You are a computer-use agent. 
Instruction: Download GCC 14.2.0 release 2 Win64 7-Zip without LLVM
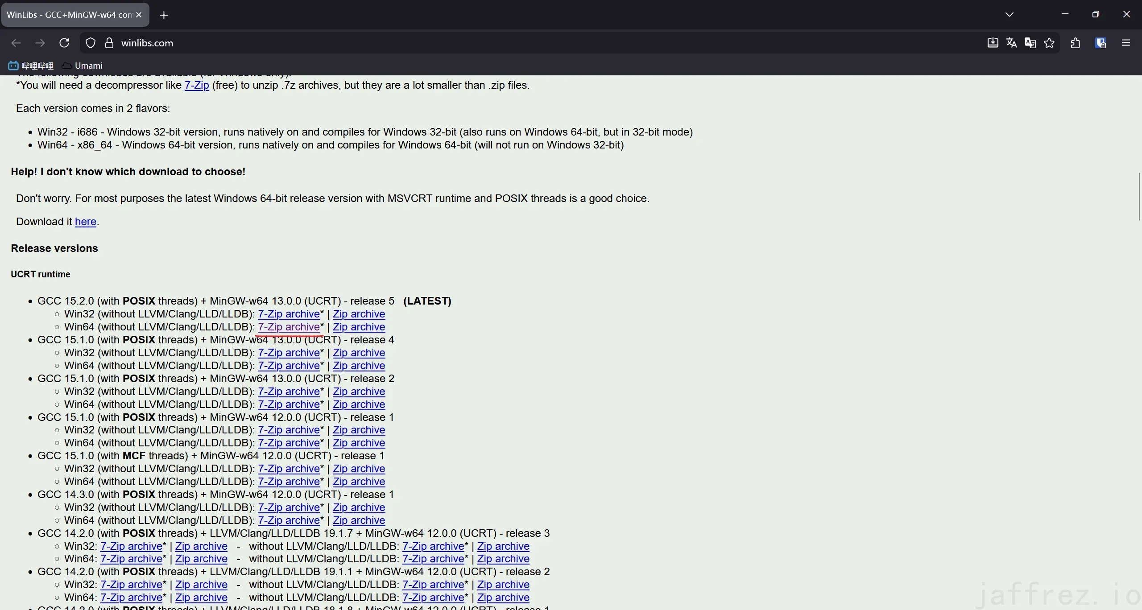[433, 598]
